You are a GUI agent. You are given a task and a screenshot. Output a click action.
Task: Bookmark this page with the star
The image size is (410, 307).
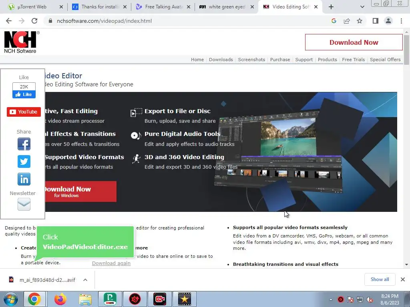coord(360,21)
